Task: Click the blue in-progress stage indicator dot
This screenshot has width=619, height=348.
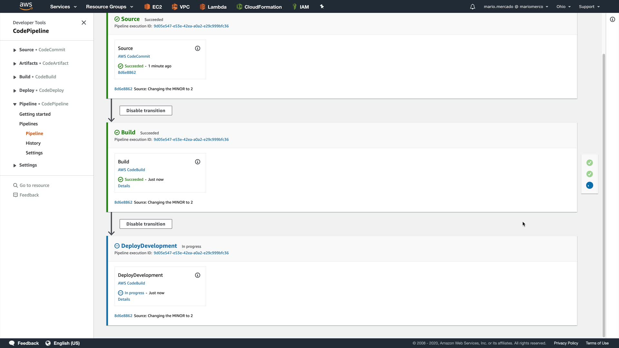Action: (589, 185)
